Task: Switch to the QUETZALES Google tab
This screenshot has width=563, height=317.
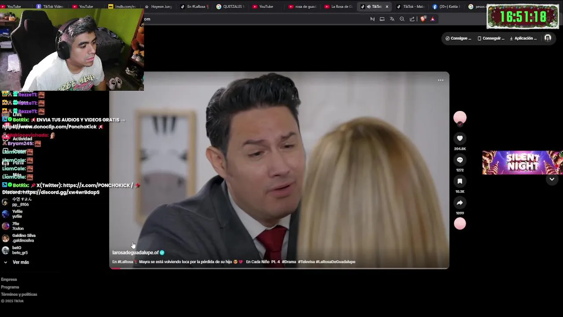Action: 230,7
